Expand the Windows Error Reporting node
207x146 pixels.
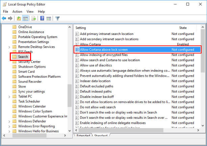pos(9,126)
